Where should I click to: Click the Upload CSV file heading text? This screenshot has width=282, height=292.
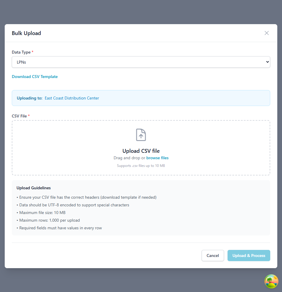141,151
